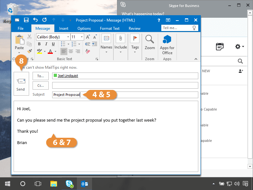Open the Zoom magnifier tool

click(150, 42)
